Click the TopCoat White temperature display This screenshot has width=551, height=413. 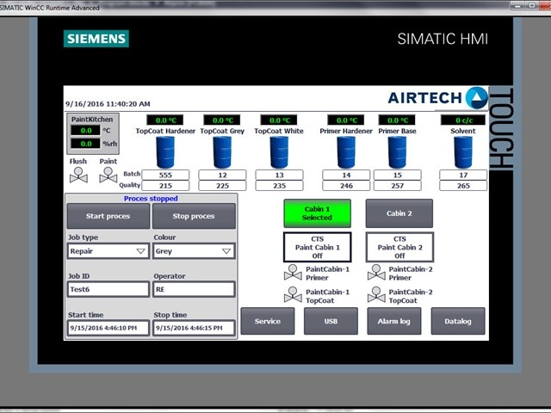[279, 120]
